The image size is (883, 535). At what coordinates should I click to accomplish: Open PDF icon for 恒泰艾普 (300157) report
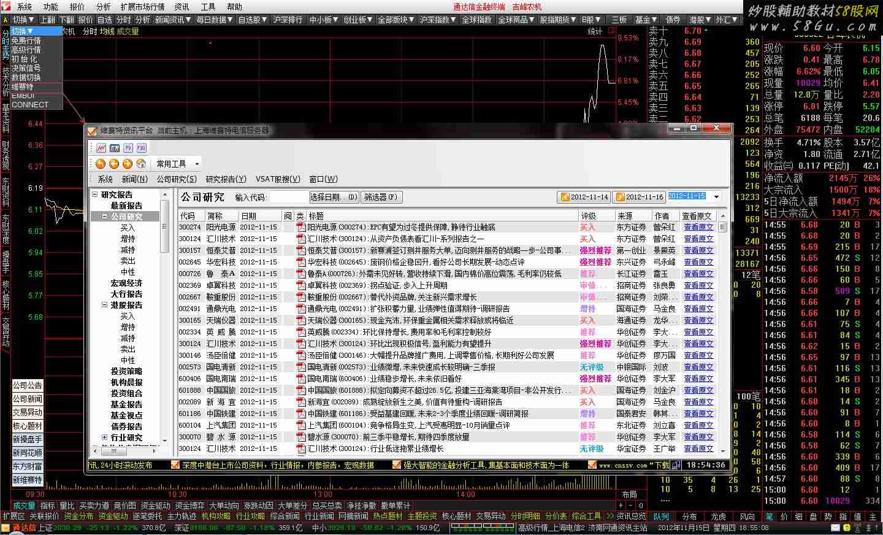[x=300, y=250]
